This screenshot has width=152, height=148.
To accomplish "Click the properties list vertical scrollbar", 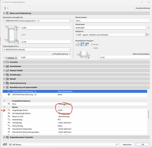I will (149, 114).
